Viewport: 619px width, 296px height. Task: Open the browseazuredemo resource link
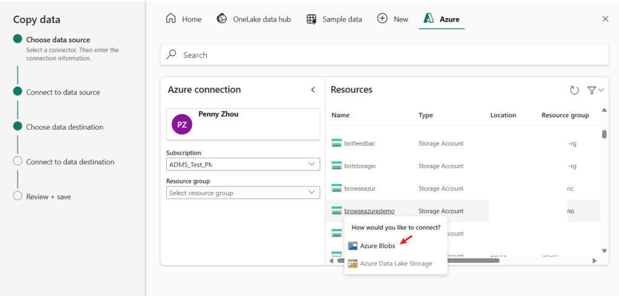[x=369, y=211]
